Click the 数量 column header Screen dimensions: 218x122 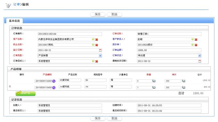click(149, 75)
